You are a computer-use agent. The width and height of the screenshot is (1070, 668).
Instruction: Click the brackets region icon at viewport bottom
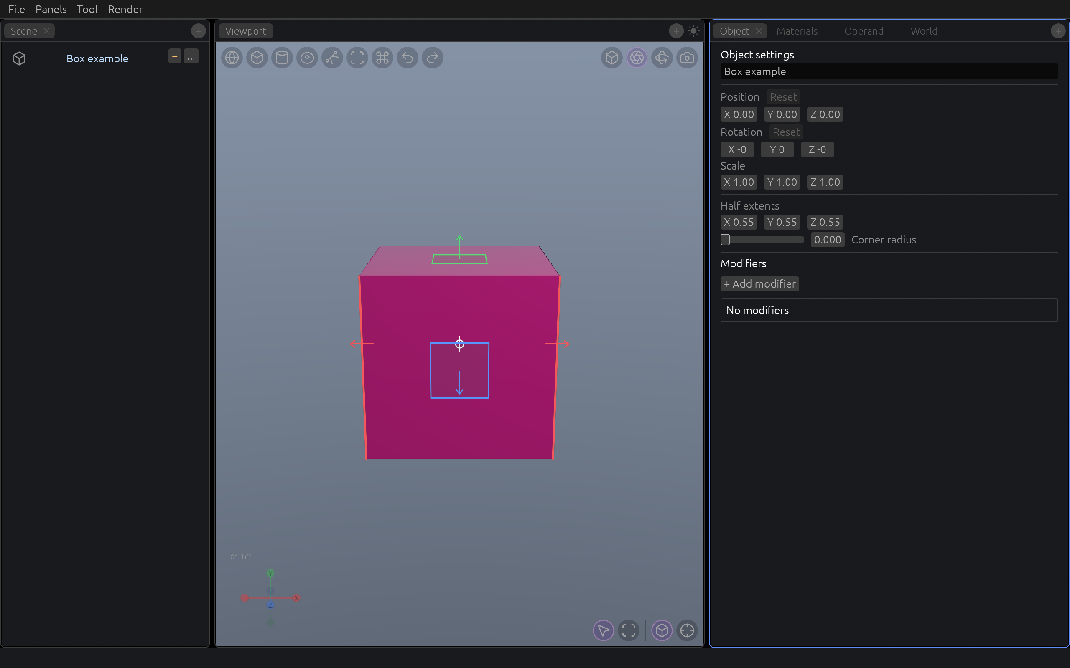click(x=628, y=630)
